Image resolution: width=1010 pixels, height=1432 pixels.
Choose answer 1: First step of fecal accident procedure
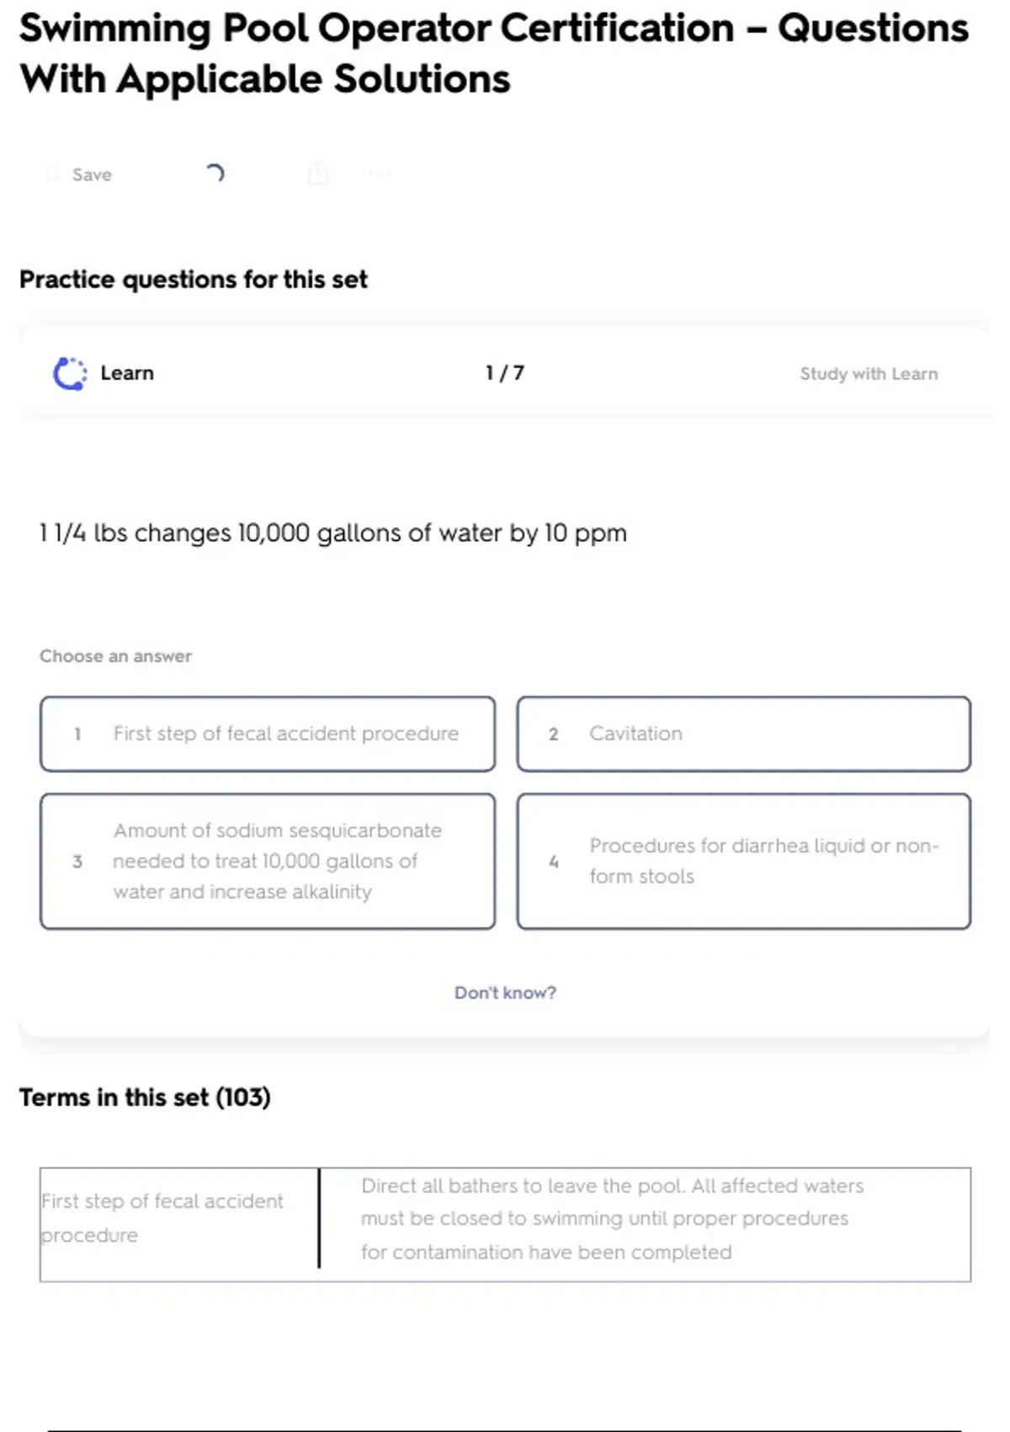[x=268, y=734]
